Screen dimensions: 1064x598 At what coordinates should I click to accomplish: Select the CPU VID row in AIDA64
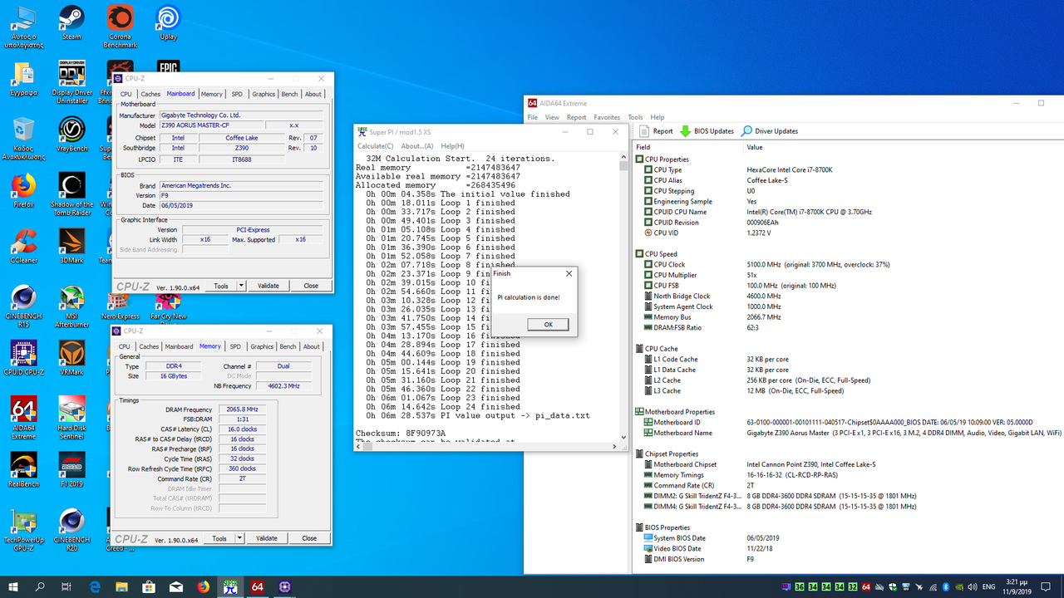848,233
